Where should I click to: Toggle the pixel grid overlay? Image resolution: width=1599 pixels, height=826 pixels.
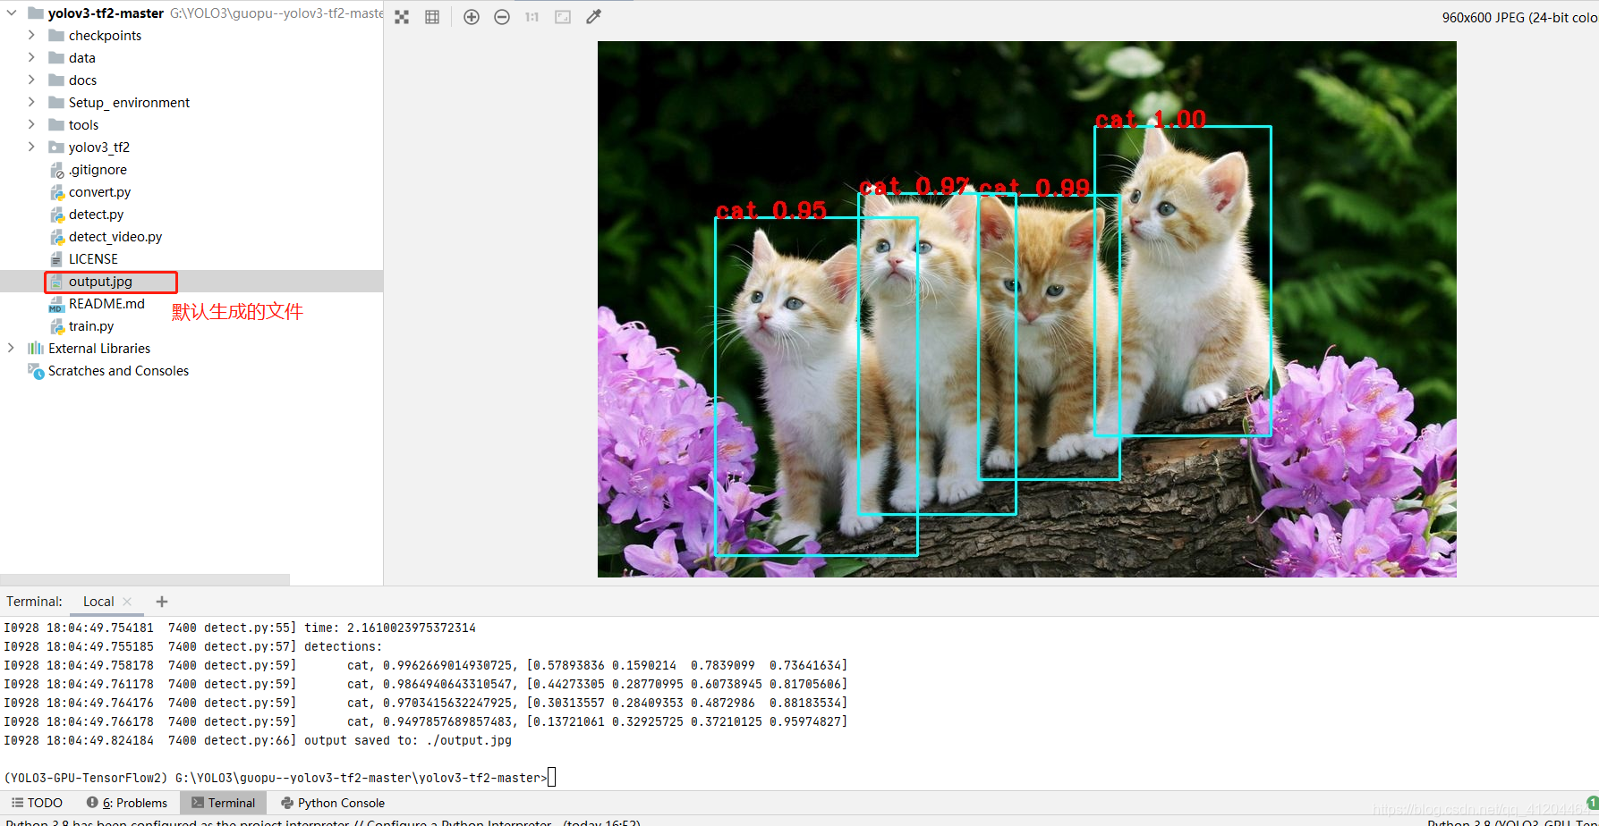click(432, 16)
